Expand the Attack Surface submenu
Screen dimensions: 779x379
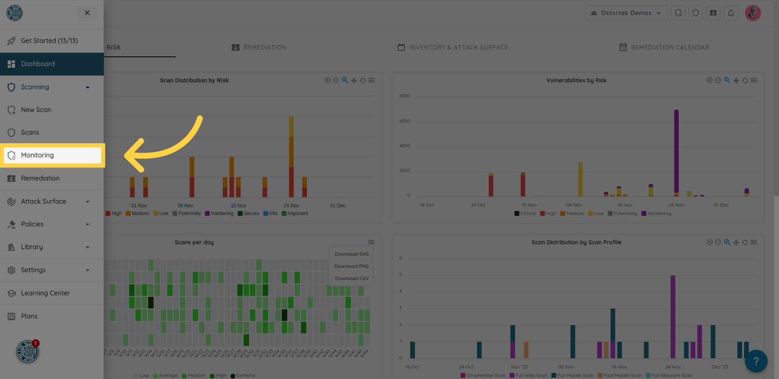[x=88, y=202]
